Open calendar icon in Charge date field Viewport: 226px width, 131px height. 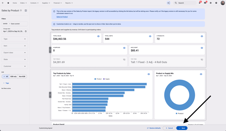point(26,31)
